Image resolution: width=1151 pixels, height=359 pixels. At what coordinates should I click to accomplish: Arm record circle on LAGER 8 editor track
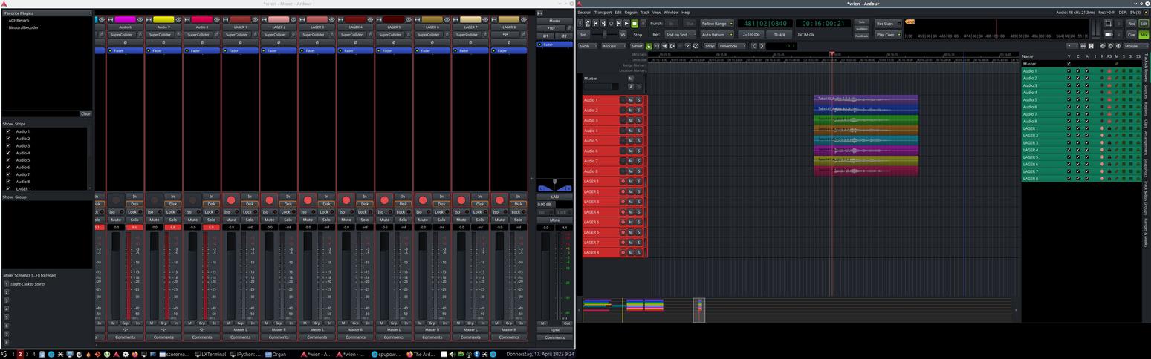point(623,253)
